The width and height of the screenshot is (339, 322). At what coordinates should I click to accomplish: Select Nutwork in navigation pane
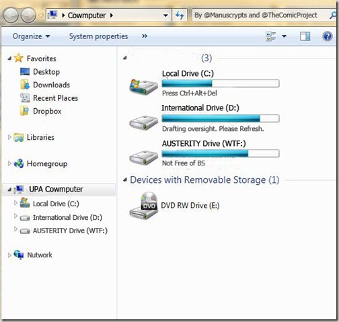pyautogui.click(x=40, y=255)
